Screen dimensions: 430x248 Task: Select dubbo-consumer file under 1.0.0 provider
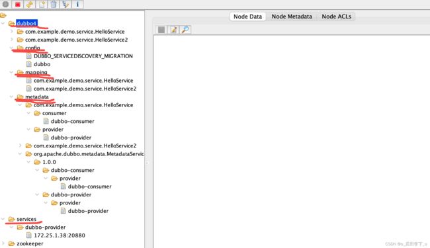point(90,186)
